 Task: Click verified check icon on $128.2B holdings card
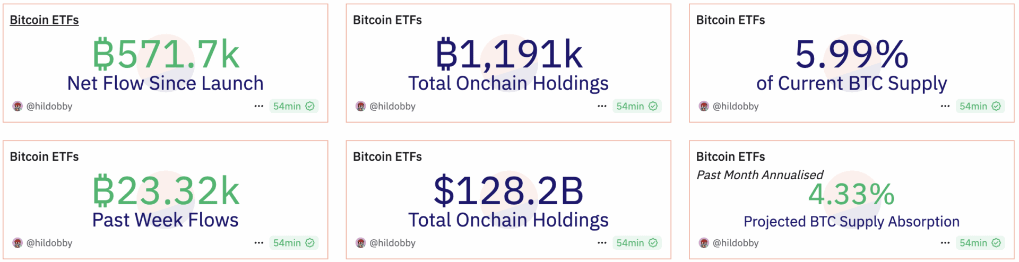point(653,243)
